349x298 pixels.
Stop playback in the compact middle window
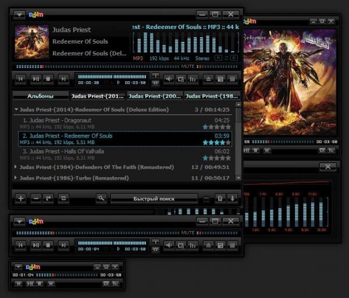pos(48,245)
